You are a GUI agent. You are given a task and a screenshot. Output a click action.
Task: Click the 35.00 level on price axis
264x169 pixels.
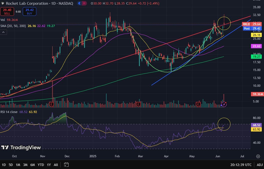[x=256, y=7]
